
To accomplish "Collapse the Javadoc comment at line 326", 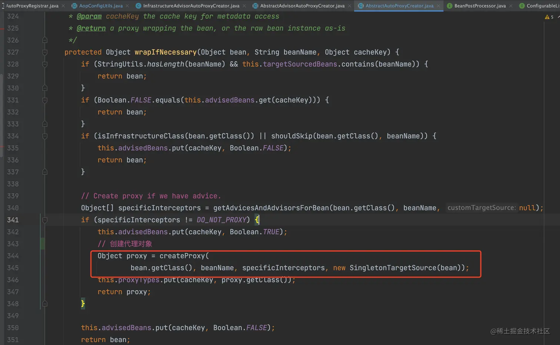I will (45, 40).
